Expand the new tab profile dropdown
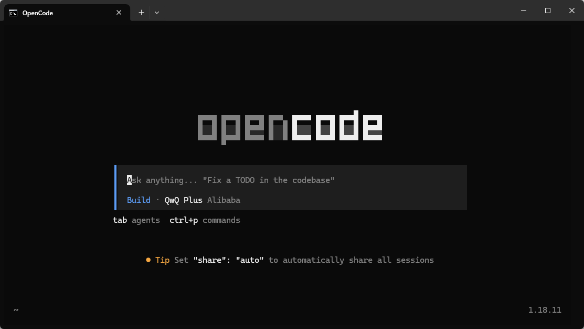Viewport: 584px width, 329px height. 157,13
